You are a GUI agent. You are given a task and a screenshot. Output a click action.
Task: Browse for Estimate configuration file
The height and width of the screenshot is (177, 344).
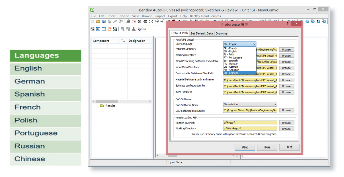point(286,86)
